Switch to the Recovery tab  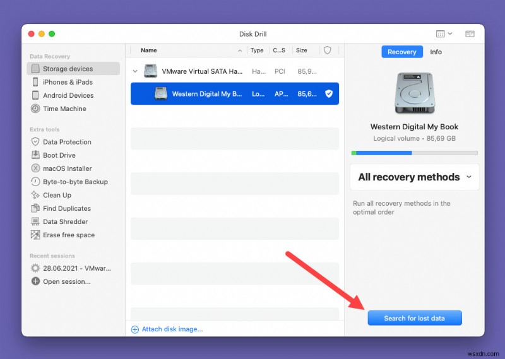click(402, 52)
